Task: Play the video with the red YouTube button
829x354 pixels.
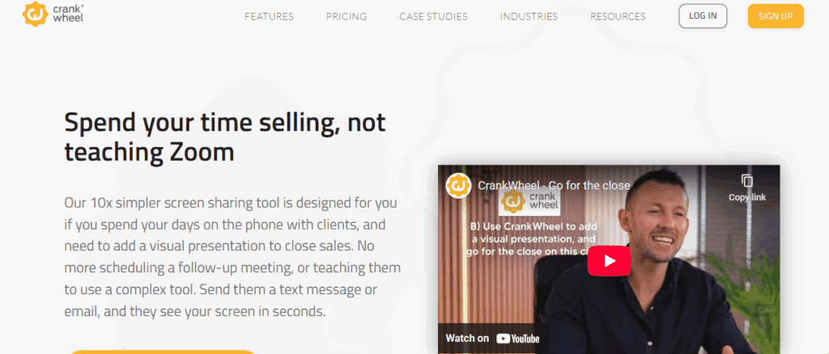Action: [609, 260]
